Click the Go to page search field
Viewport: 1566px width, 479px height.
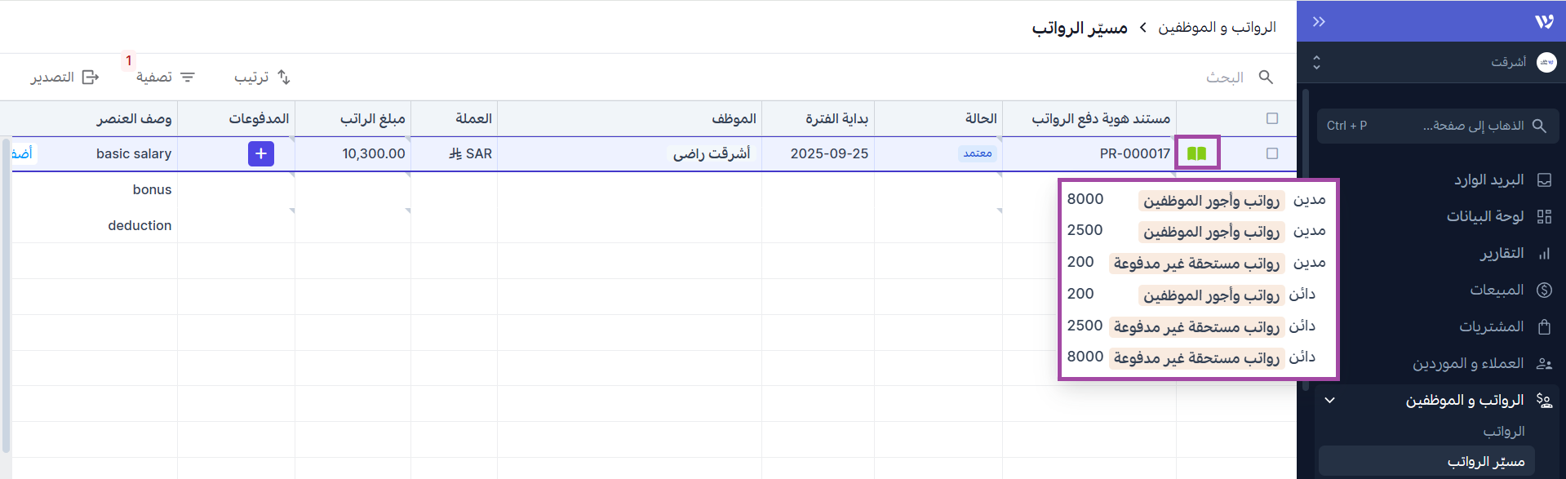pos(1438,126)
